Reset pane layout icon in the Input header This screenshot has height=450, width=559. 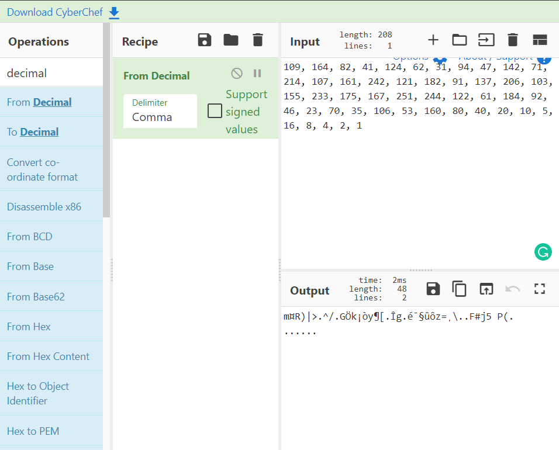(x=540, y=40)
